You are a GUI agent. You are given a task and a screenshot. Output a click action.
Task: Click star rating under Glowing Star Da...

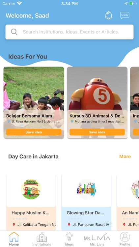pyautogui.click(x=75, y=219)
